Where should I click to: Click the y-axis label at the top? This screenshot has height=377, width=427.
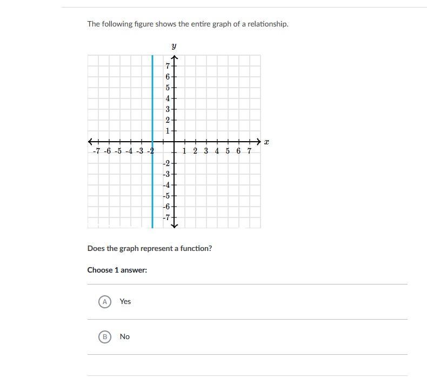click(x=174, y=46)
